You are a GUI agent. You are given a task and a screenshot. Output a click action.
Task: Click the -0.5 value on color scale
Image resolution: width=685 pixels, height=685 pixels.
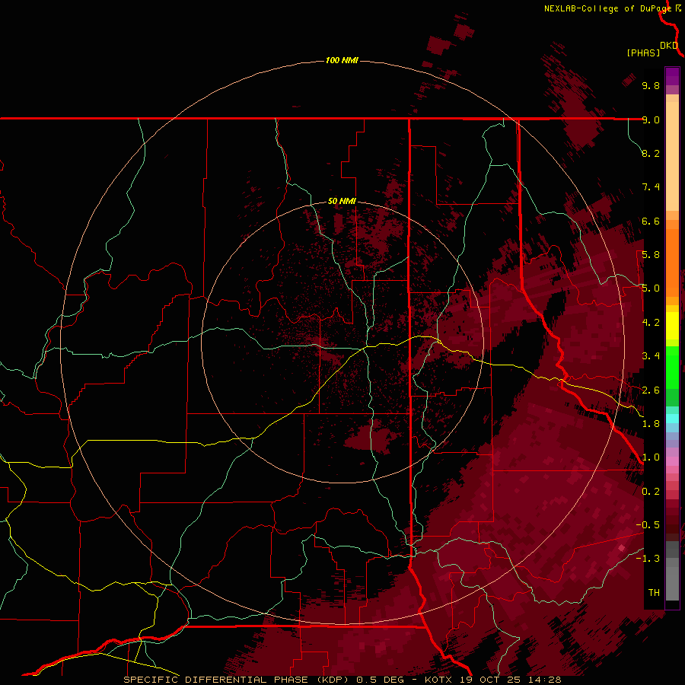click(x=648, y=525)
